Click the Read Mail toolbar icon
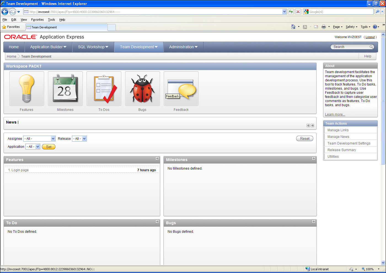Image resolution: width=386 pixels, height=273 pixels. pos(316,27)
